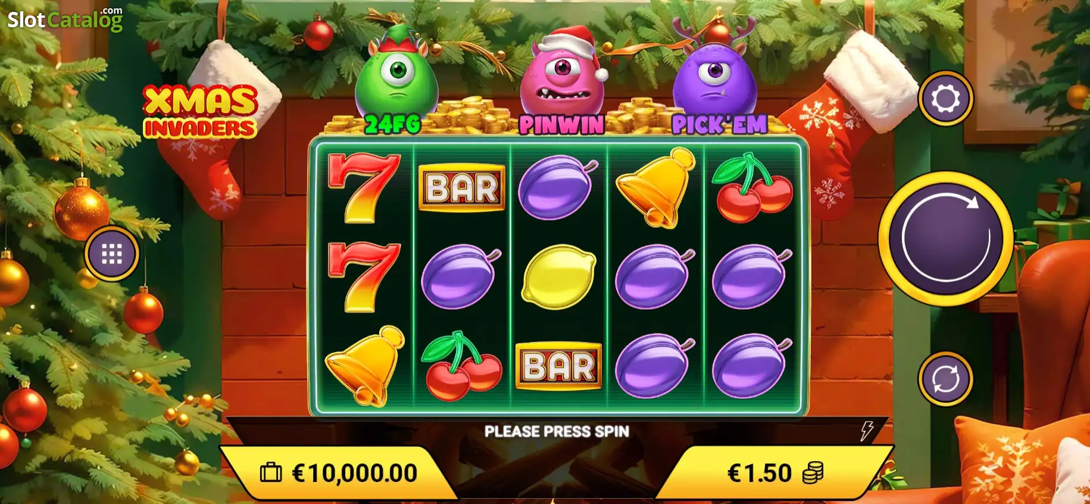Click the €10,000.00 balance display
The height and width of the screenshot is (504, 1090).
point(339,473)
